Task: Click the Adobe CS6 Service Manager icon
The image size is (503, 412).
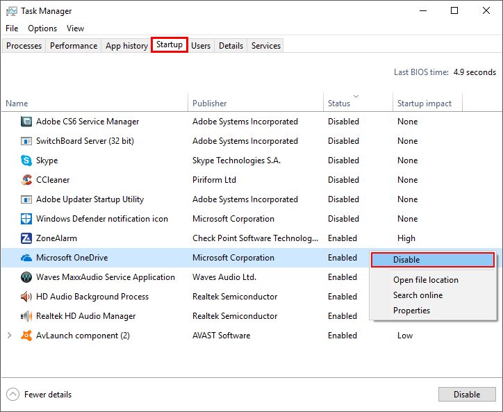Action: coord(26,122)
